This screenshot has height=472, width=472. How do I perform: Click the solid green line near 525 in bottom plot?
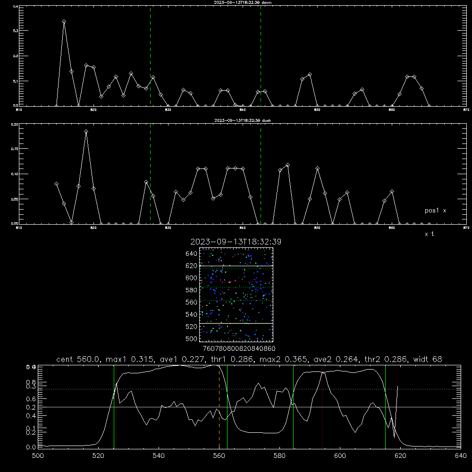114,406
